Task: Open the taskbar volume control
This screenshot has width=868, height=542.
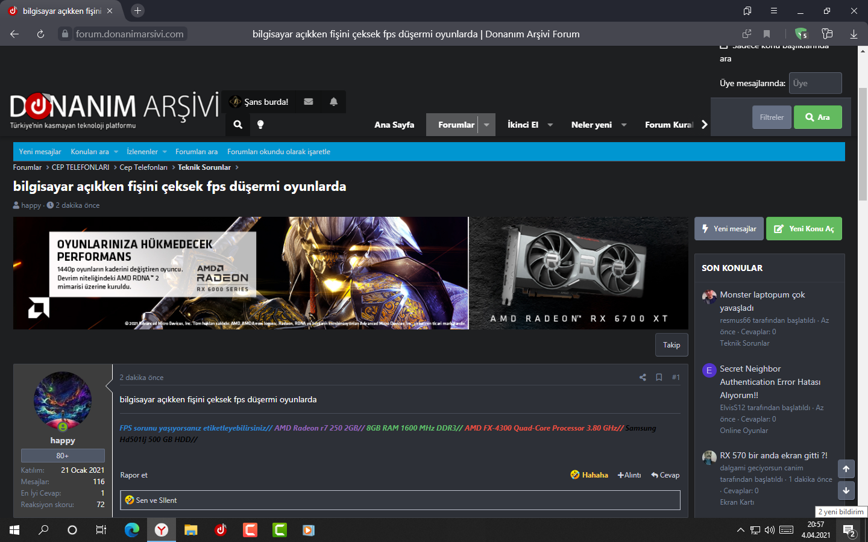Action: tap(770, 530)
